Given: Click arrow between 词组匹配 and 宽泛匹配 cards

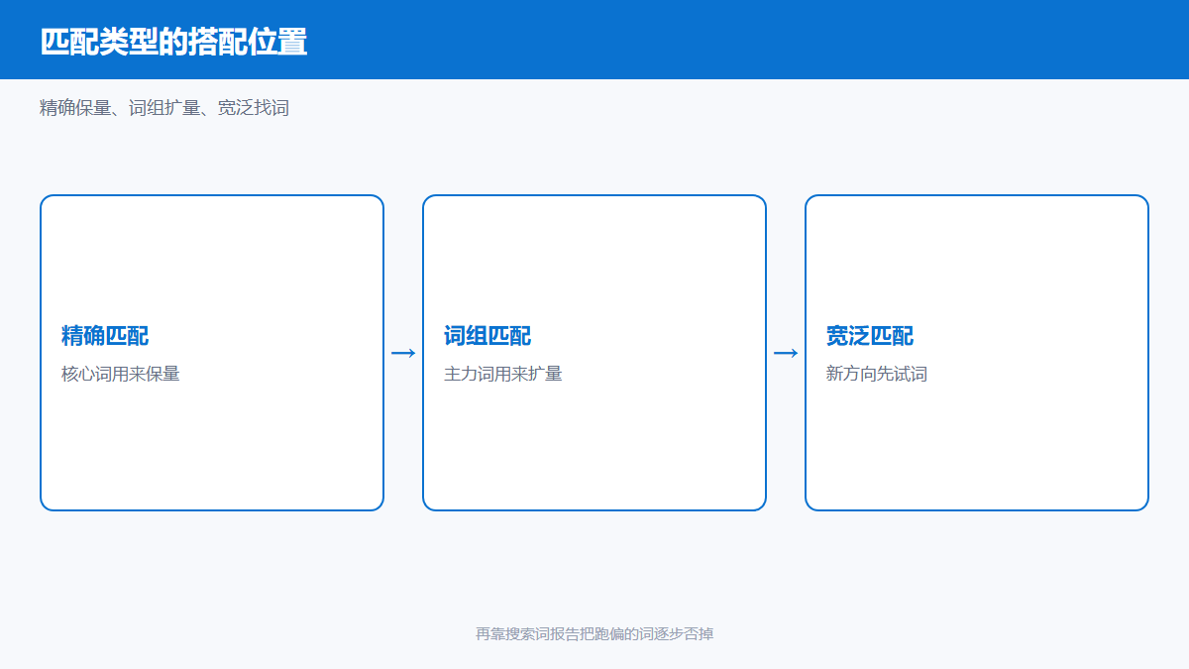Looking at the screenshot, I should click(x=786, y=353).
